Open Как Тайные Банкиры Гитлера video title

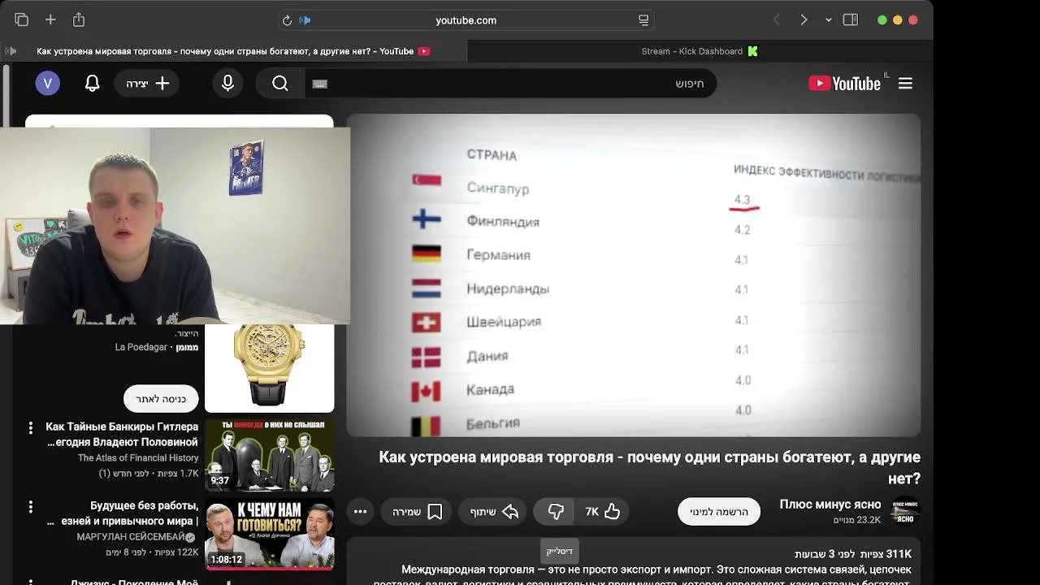click(x=122, y=435)
